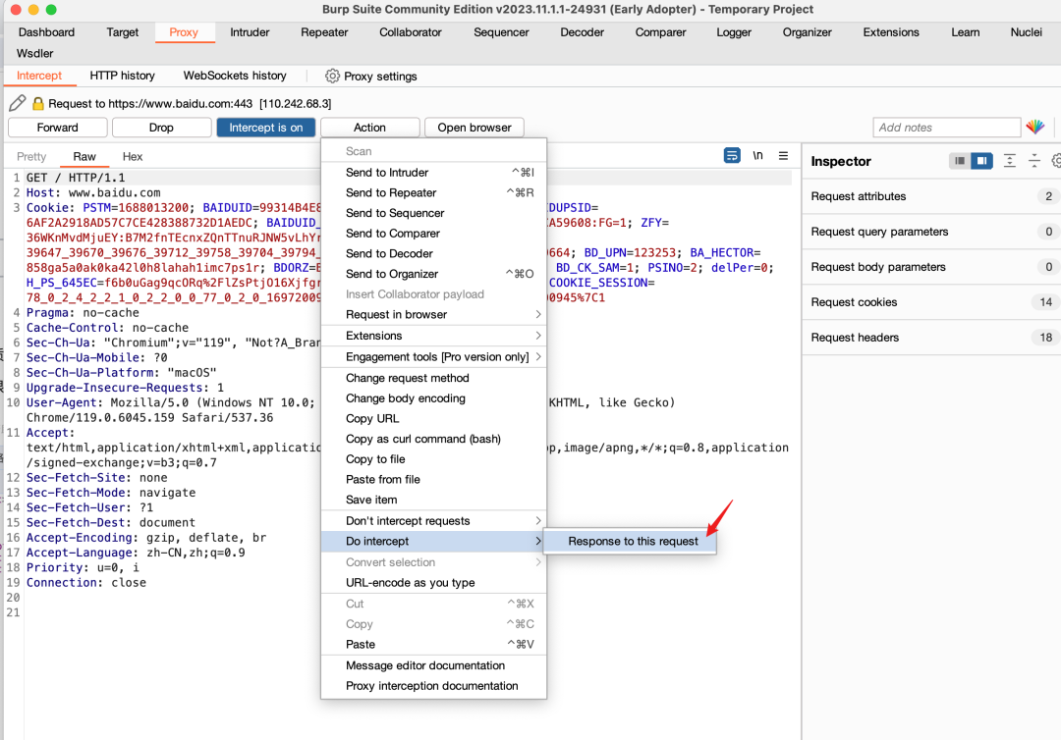Expand the Do intercept submenu
This screenshot has height=740, width=1061.
click(x=434, y=541)
